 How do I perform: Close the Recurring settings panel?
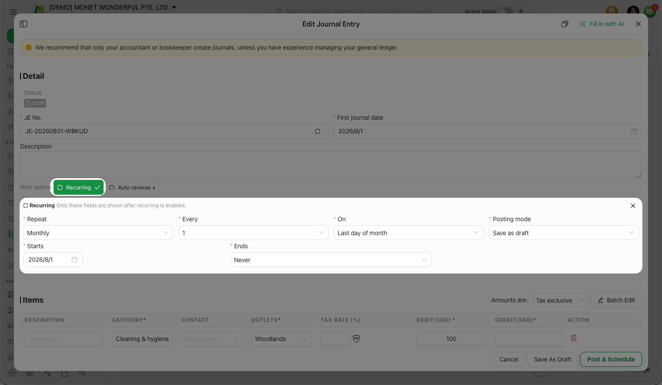tap(633, 206)
